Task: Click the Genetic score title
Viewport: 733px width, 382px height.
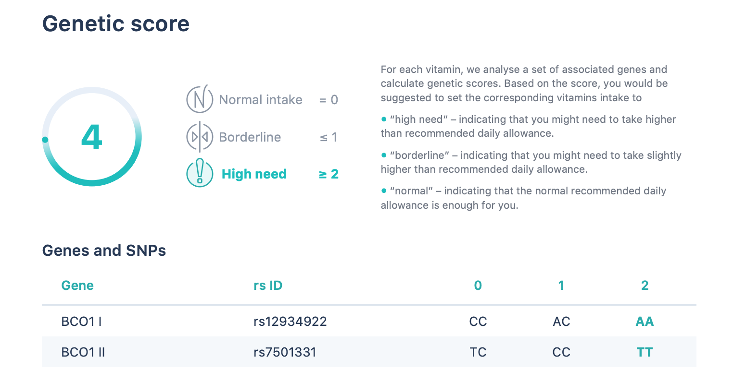Action: tap(116, 24)
